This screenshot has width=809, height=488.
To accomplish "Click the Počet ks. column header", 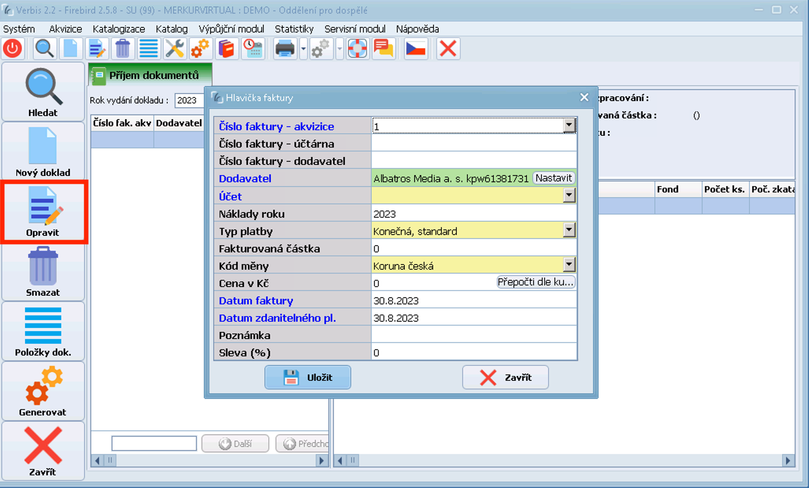I will tap(725, 189).
